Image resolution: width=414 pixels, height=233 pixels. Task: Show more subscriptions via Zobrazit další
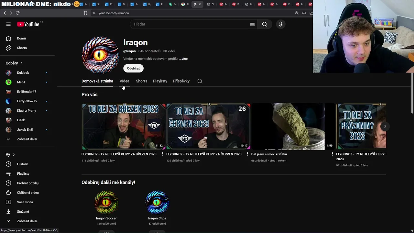coord(27,139)
